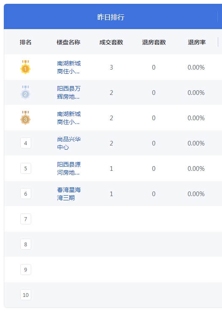Open first-ranked 南湖新城商住小... link
Viewport: 222px width, 318px height.
point(69,67)
